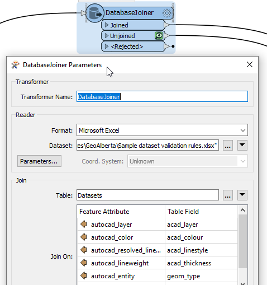
Task: Expand the Joined port attributes
Action: [x=107, y=25]
